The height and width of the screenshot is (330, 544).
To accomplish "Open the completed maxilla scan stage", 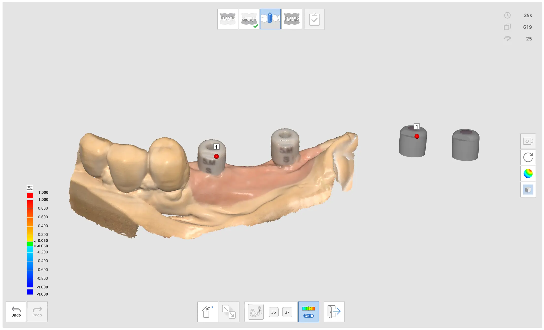I will (249, 19).
